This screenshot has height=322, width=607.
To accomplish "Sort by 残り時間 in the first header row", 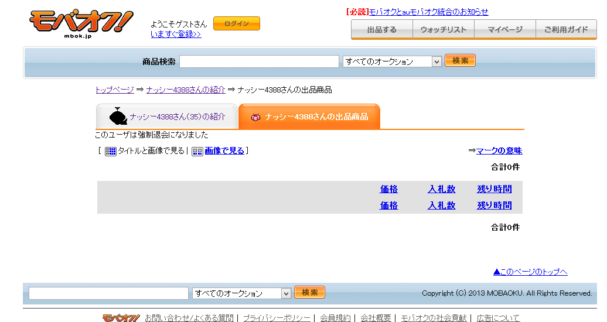I will point(494,189).
